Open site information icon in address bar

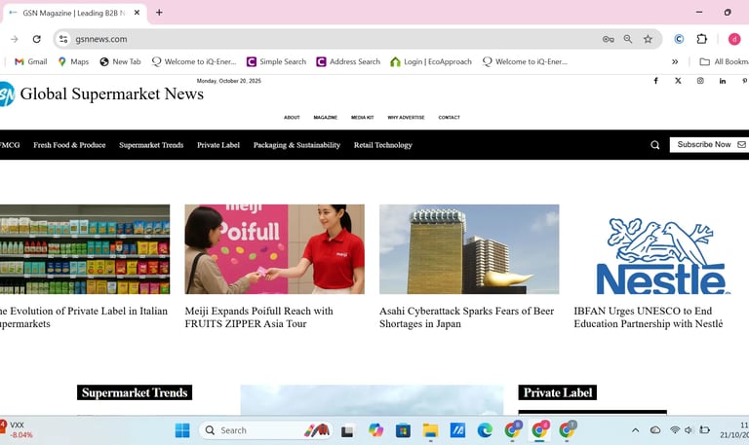63,39
